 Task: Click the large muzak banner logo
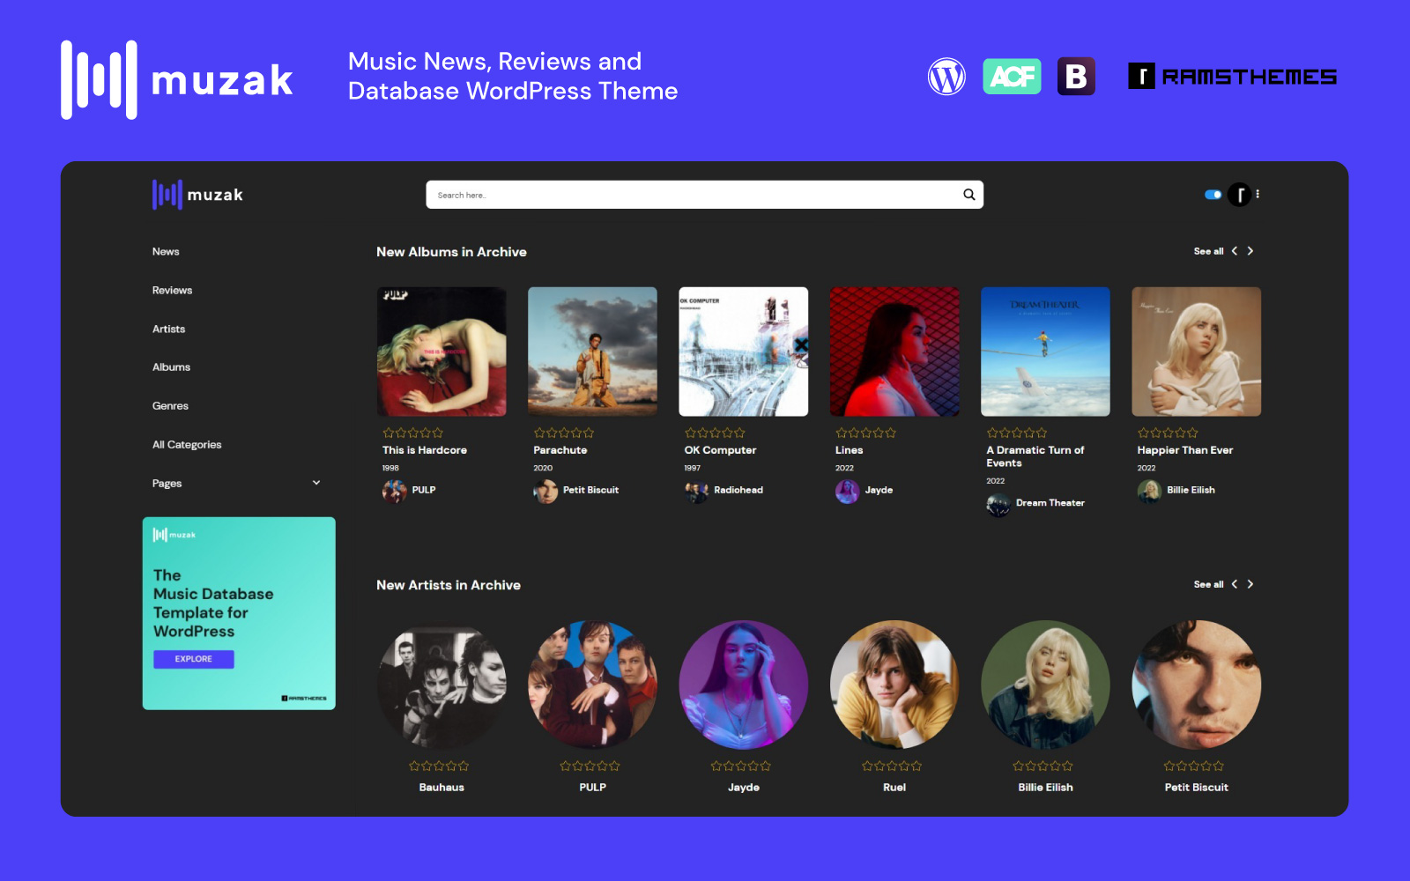(177, 79)
